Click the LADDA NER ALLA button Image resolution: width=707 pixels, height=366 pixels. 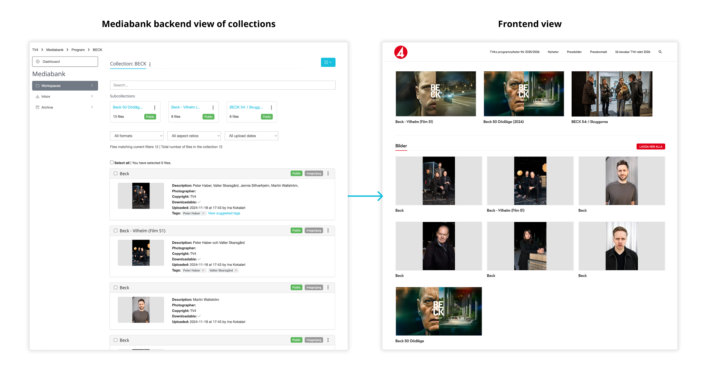650,146
